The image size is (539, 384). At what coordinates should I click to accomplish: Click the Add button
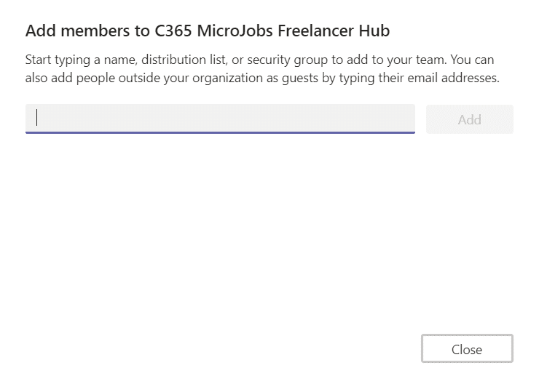pyautogui.click(x=470, y=119)
